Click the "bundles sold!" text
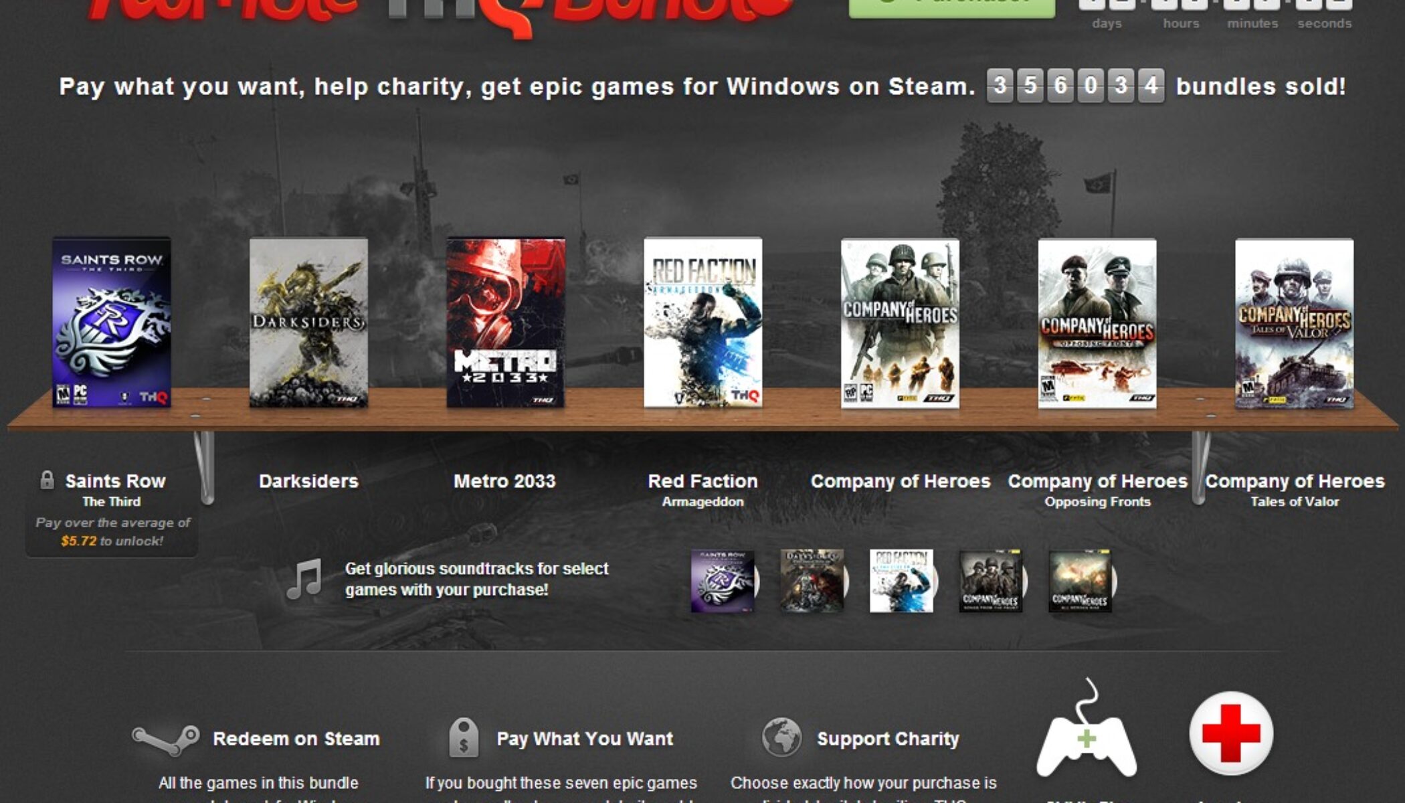Viewport: 1405px width, 803px height. tap(1261, 86)
